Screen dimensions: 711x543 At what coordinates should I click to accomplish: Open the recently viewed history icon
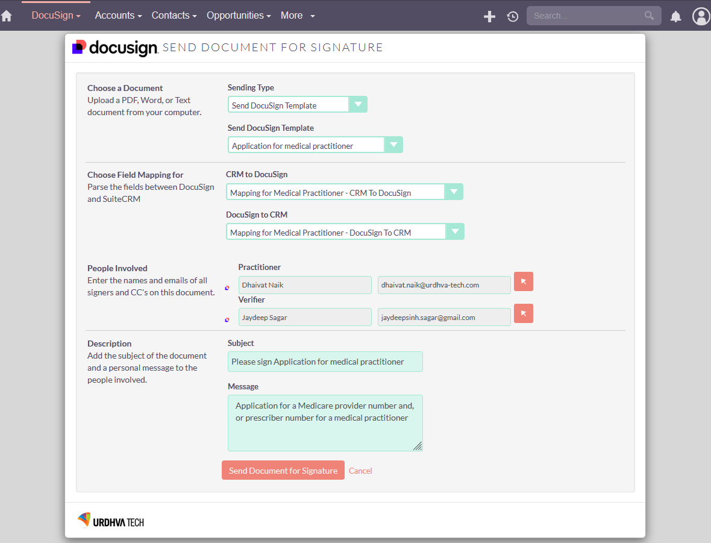coord(513,16)
